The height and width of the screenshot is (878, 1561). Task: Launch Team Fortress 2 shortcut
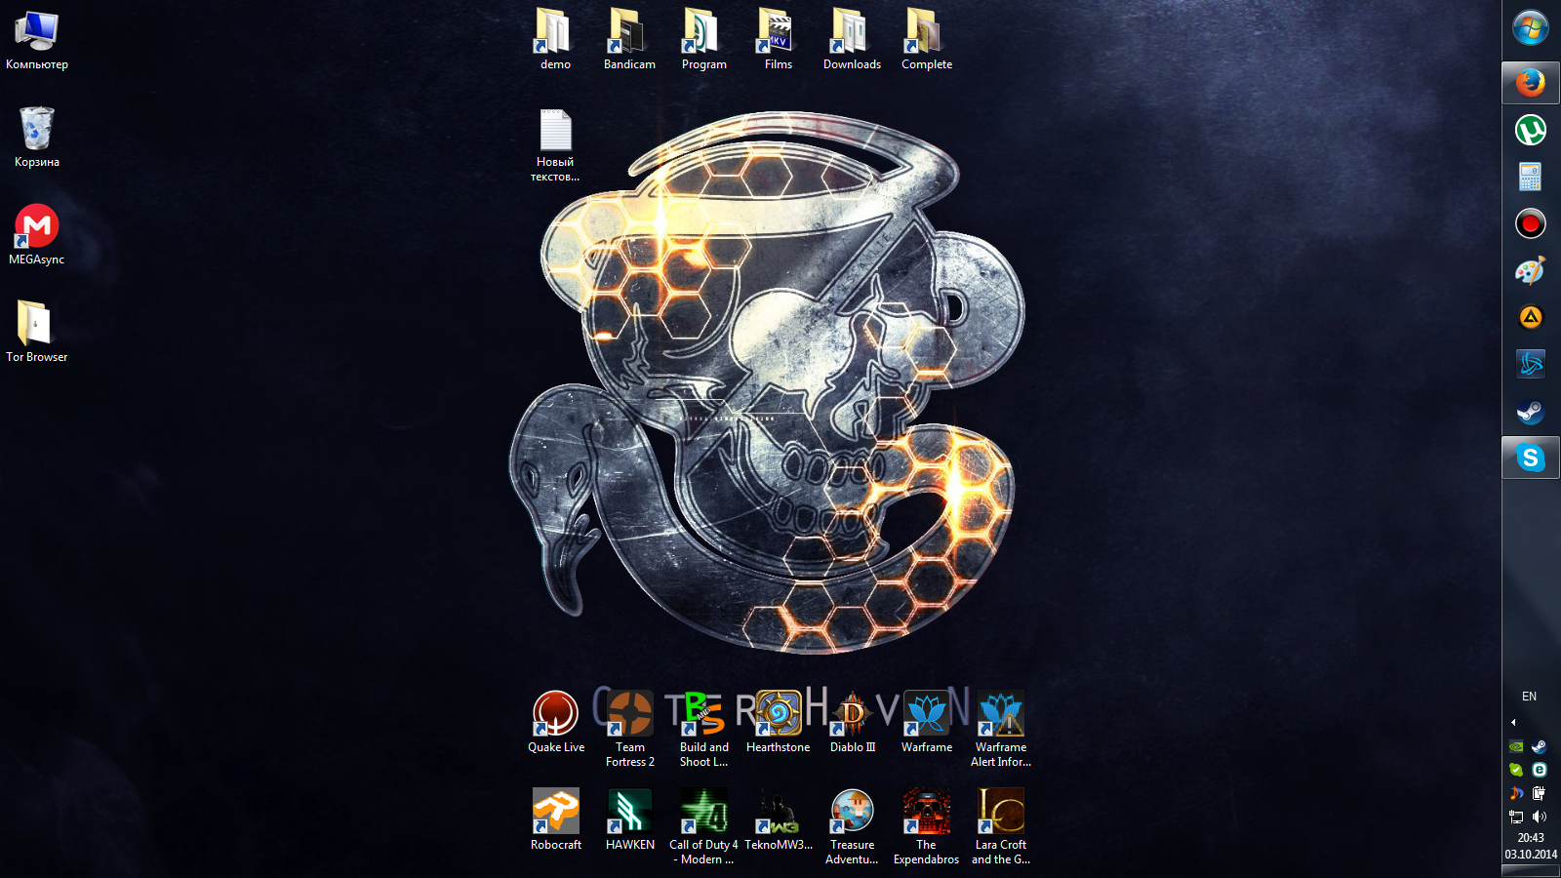point(629,730)
